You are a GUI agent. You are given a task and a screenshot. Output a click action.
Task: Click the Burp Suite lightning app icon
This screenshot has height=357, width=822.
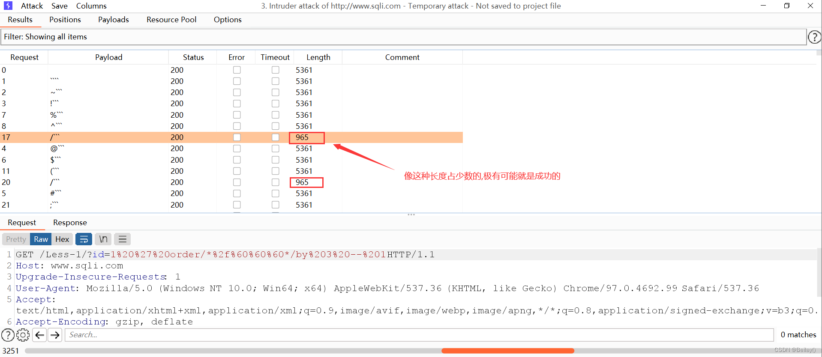pos(8,6)
